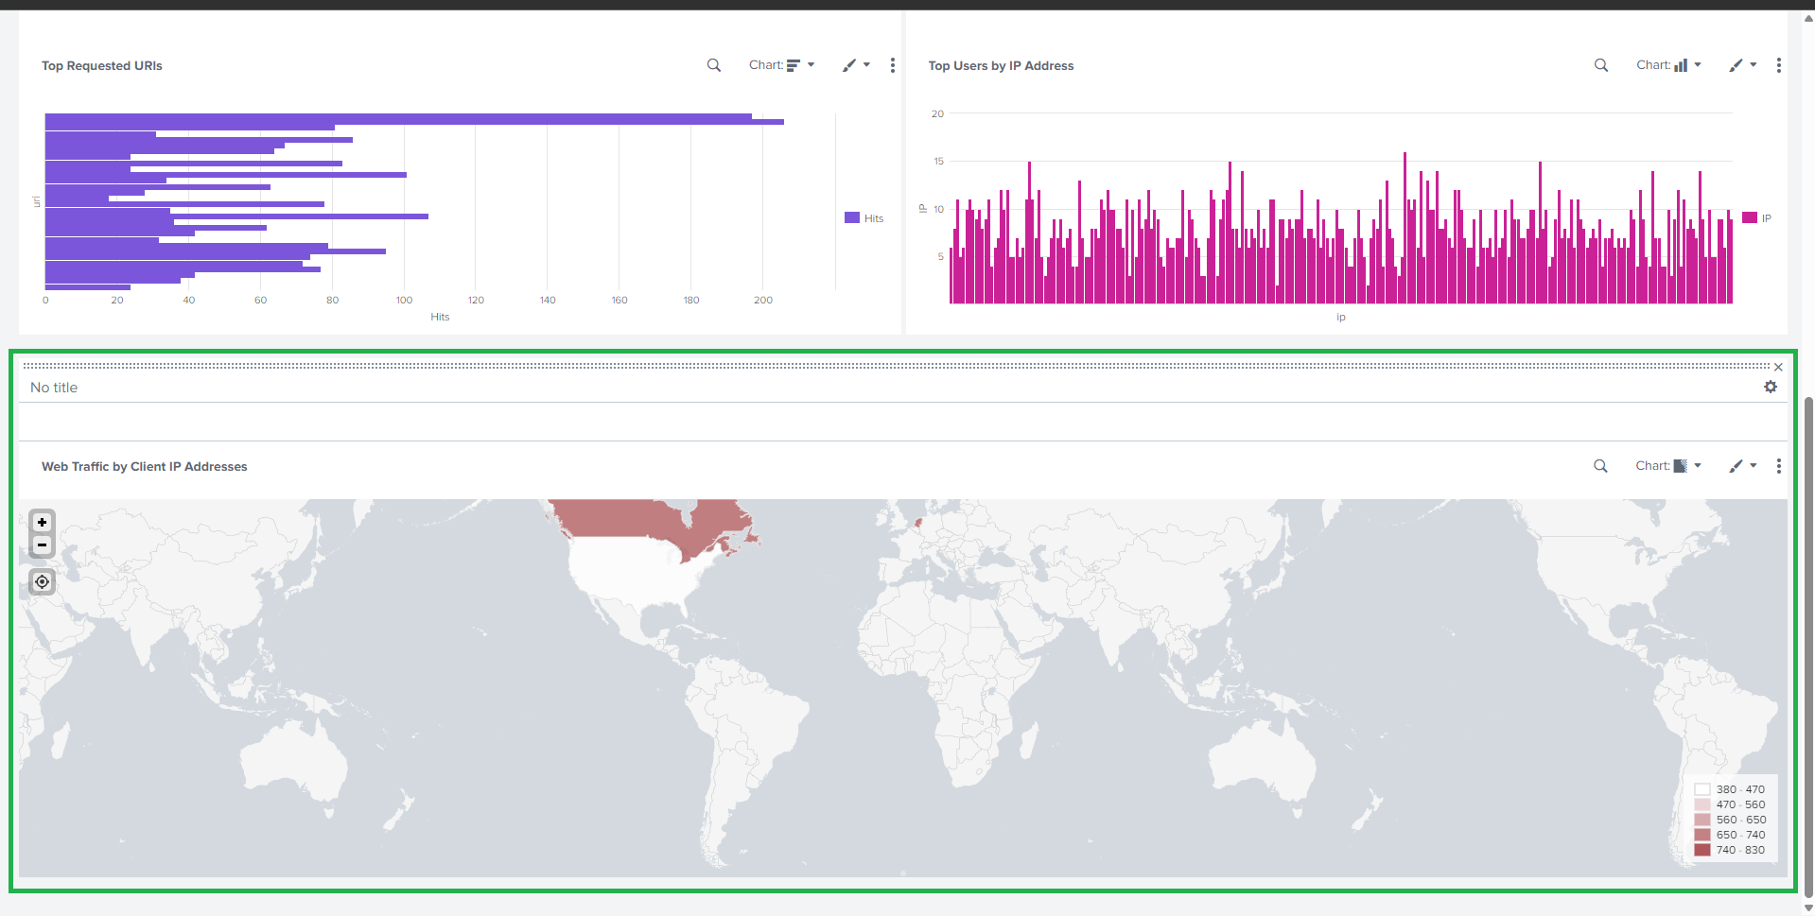Open more options for Web Traffic map
The width and height of the screenshot is (1815, 916).
click(1779, 466)
